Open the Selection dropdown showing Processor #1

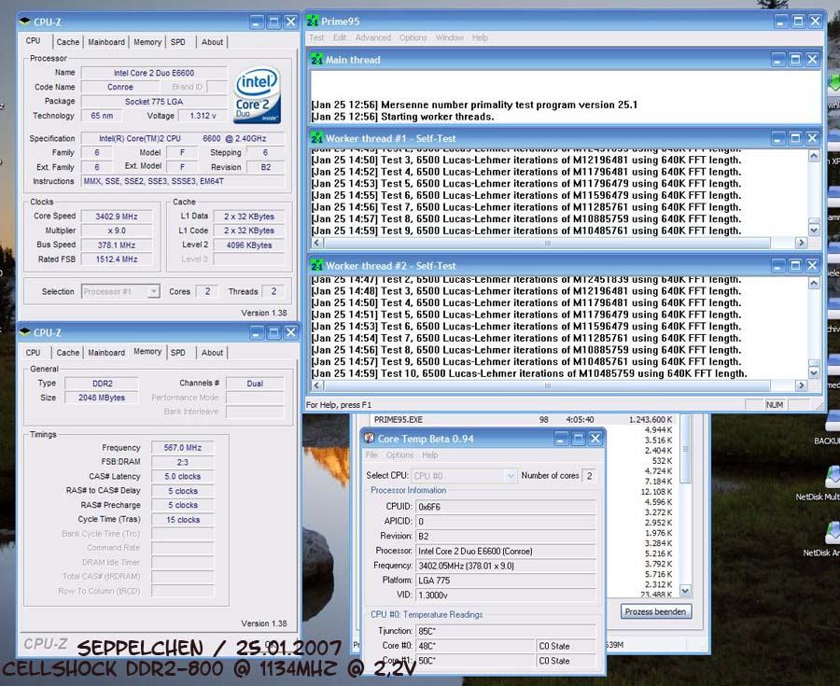click(x=154, y=291)
